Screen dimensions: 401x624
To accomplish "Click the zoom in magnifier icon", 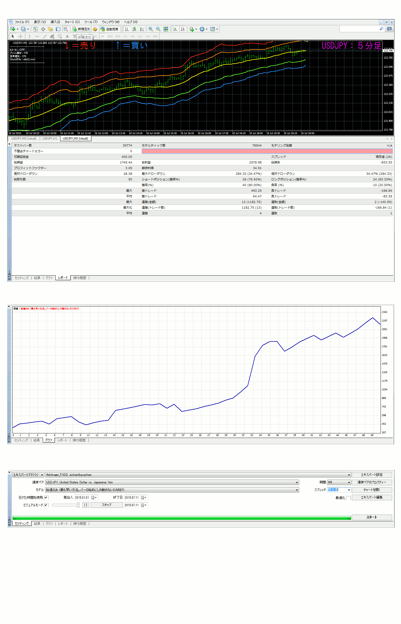I will (x=151, y=29).
